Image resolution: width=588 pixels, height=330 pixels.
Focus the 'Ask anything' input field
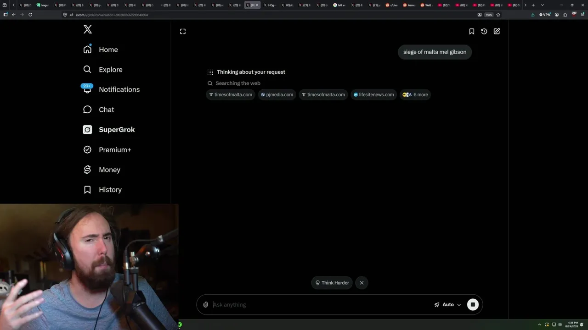coord(321,305)
